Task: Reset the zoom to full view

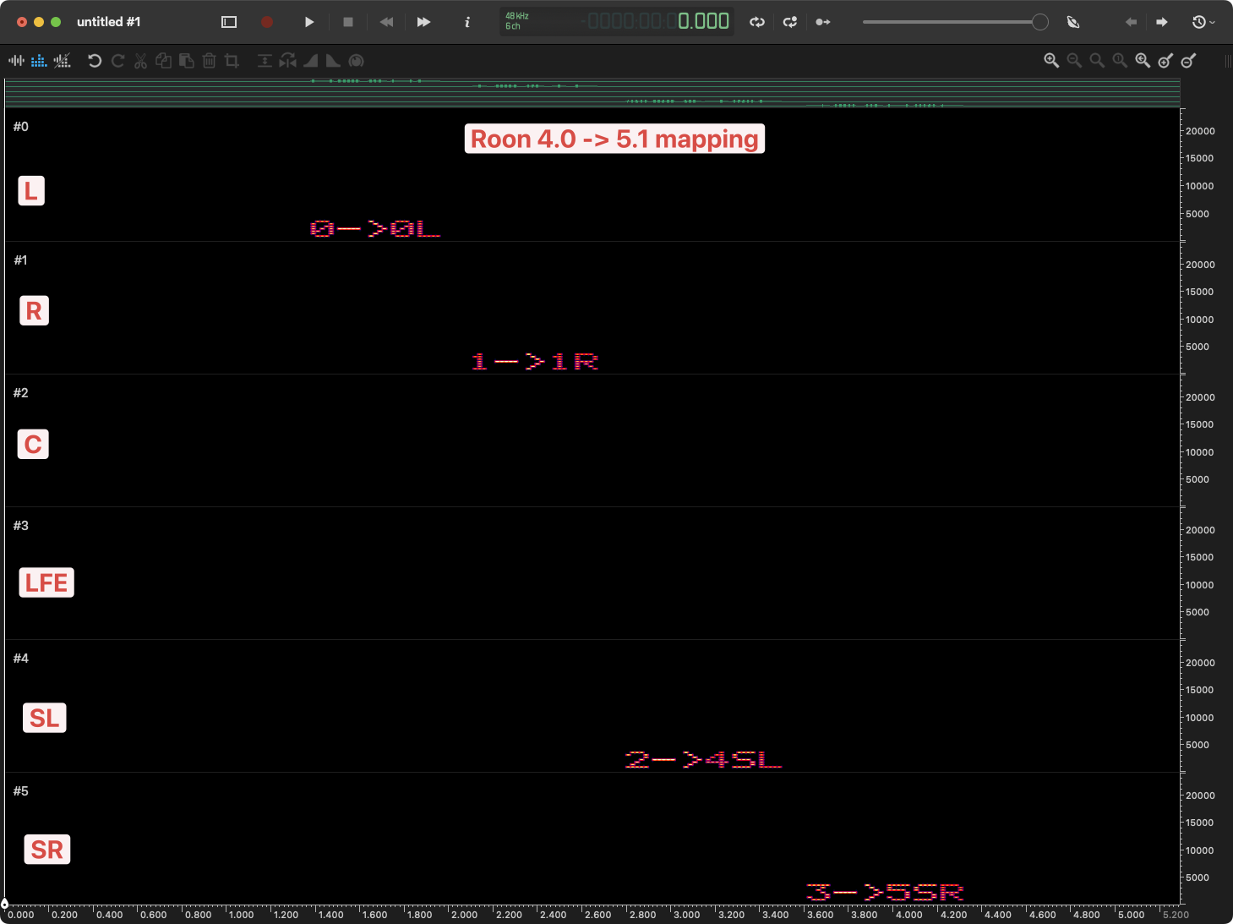Action: tap(1120, 61)
